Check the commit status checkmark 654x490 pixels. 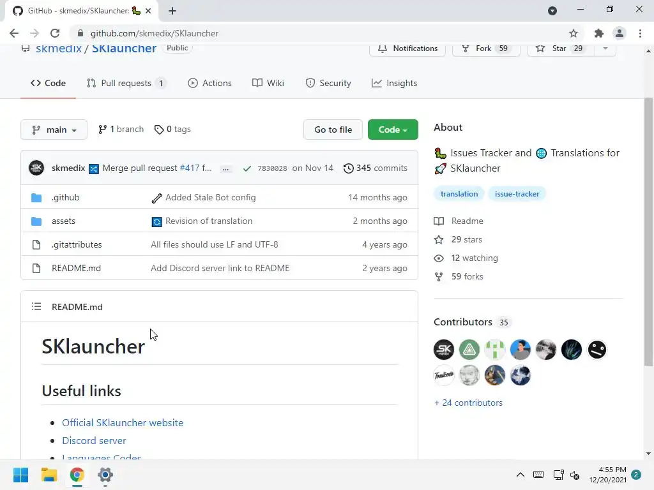pyautogui.click(x=247, y=168)
